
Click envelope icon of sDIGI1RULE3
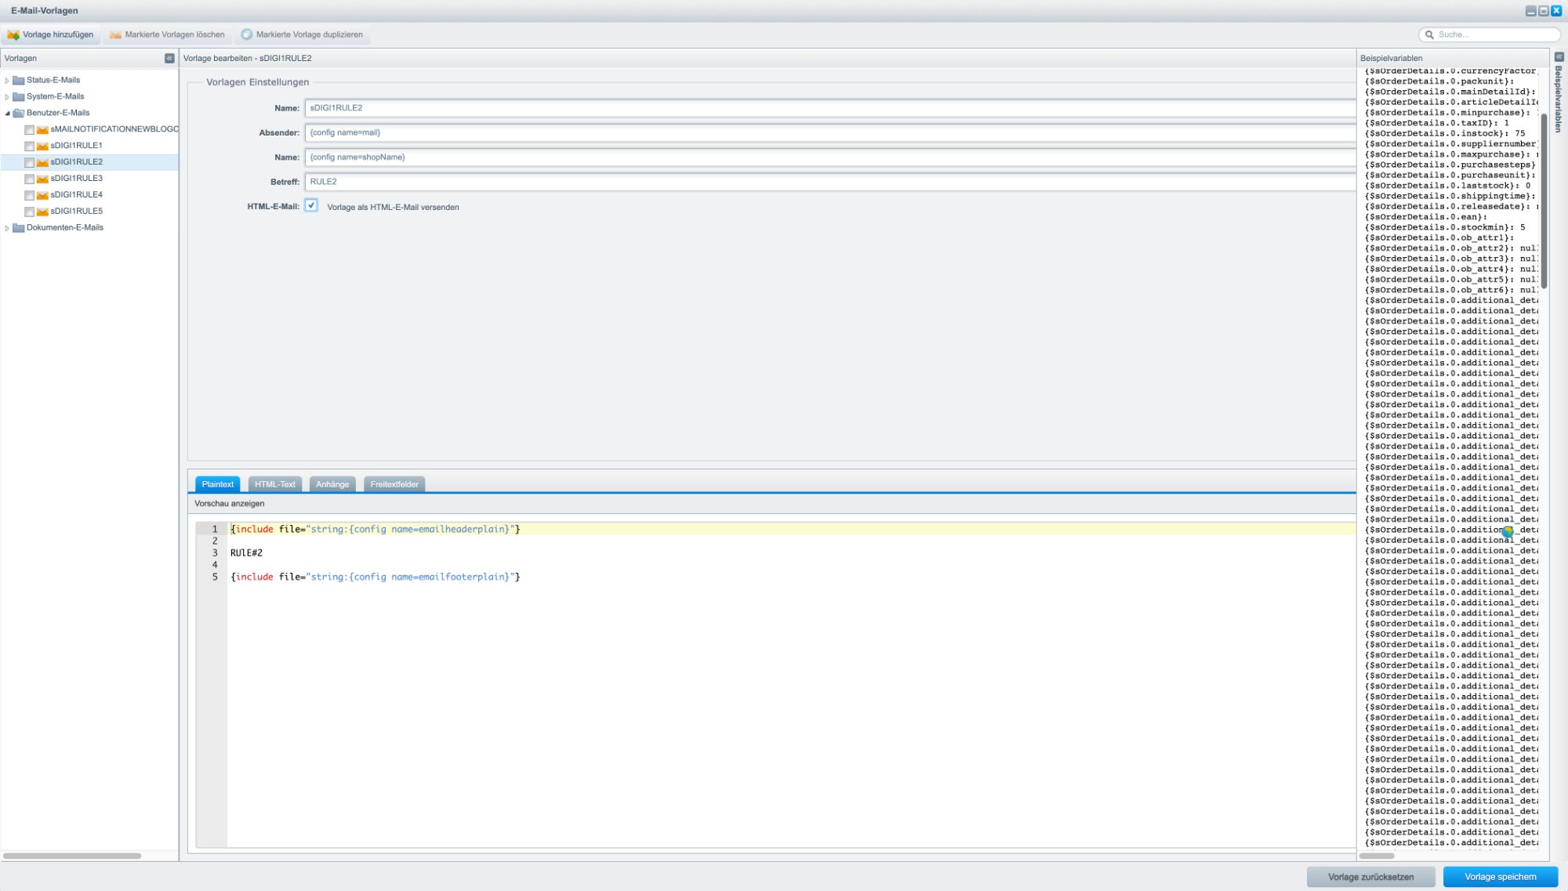pyautogui.click(x=42, y=179)
